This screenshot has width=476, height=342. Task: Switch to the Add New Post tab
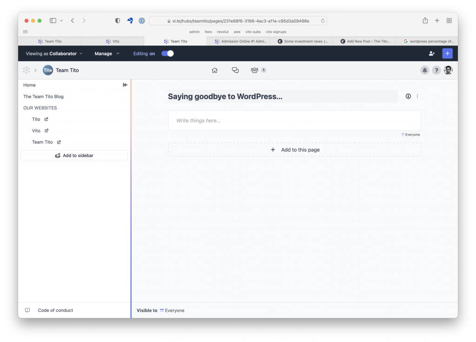(x=364, y=41)
